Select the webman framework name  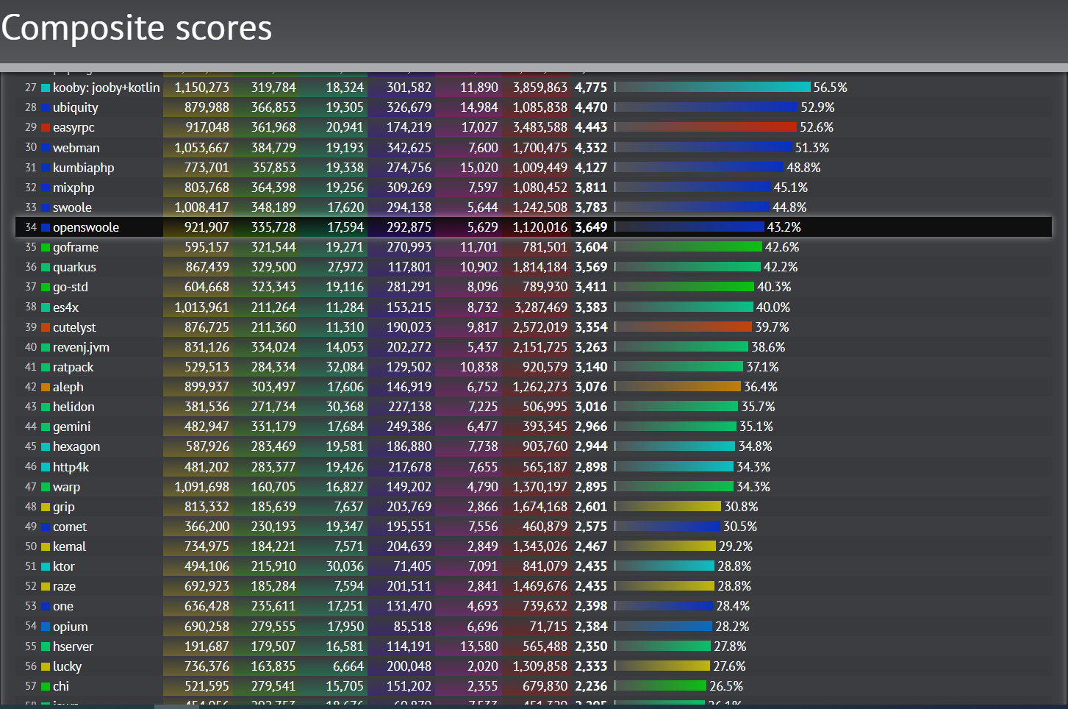click(x=76, y=147)
